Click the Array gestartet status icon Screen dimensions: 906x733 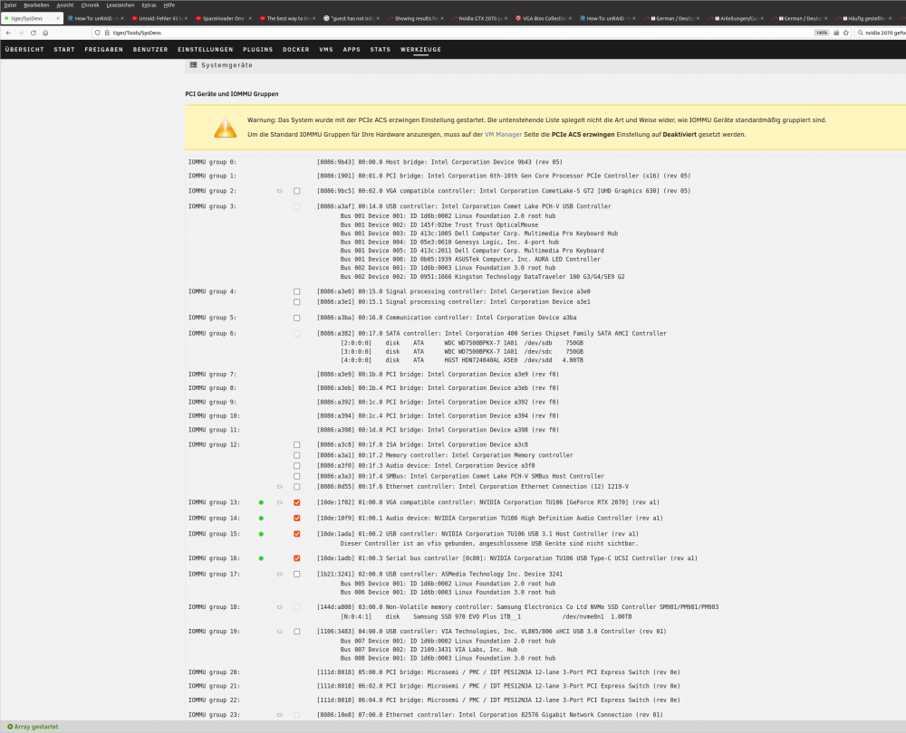pos(10,727)
